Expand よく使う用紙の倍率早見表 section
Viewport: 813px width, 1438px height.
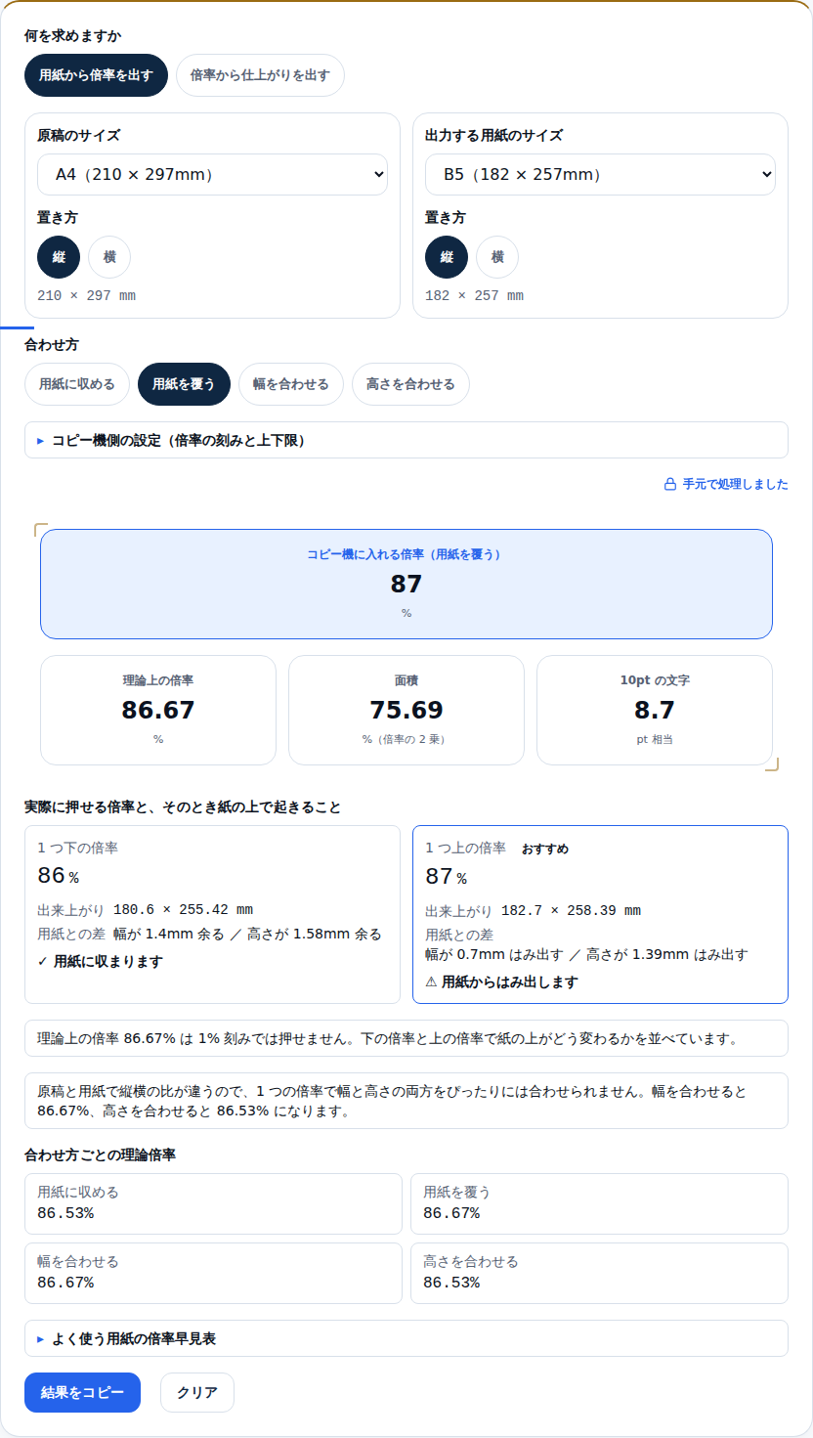click(406, 1338)
